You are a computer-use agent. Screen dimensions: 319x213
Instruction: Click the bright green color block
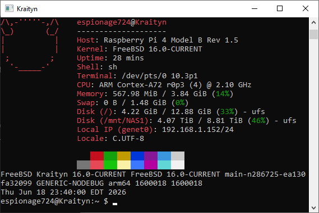click(110, 165)
